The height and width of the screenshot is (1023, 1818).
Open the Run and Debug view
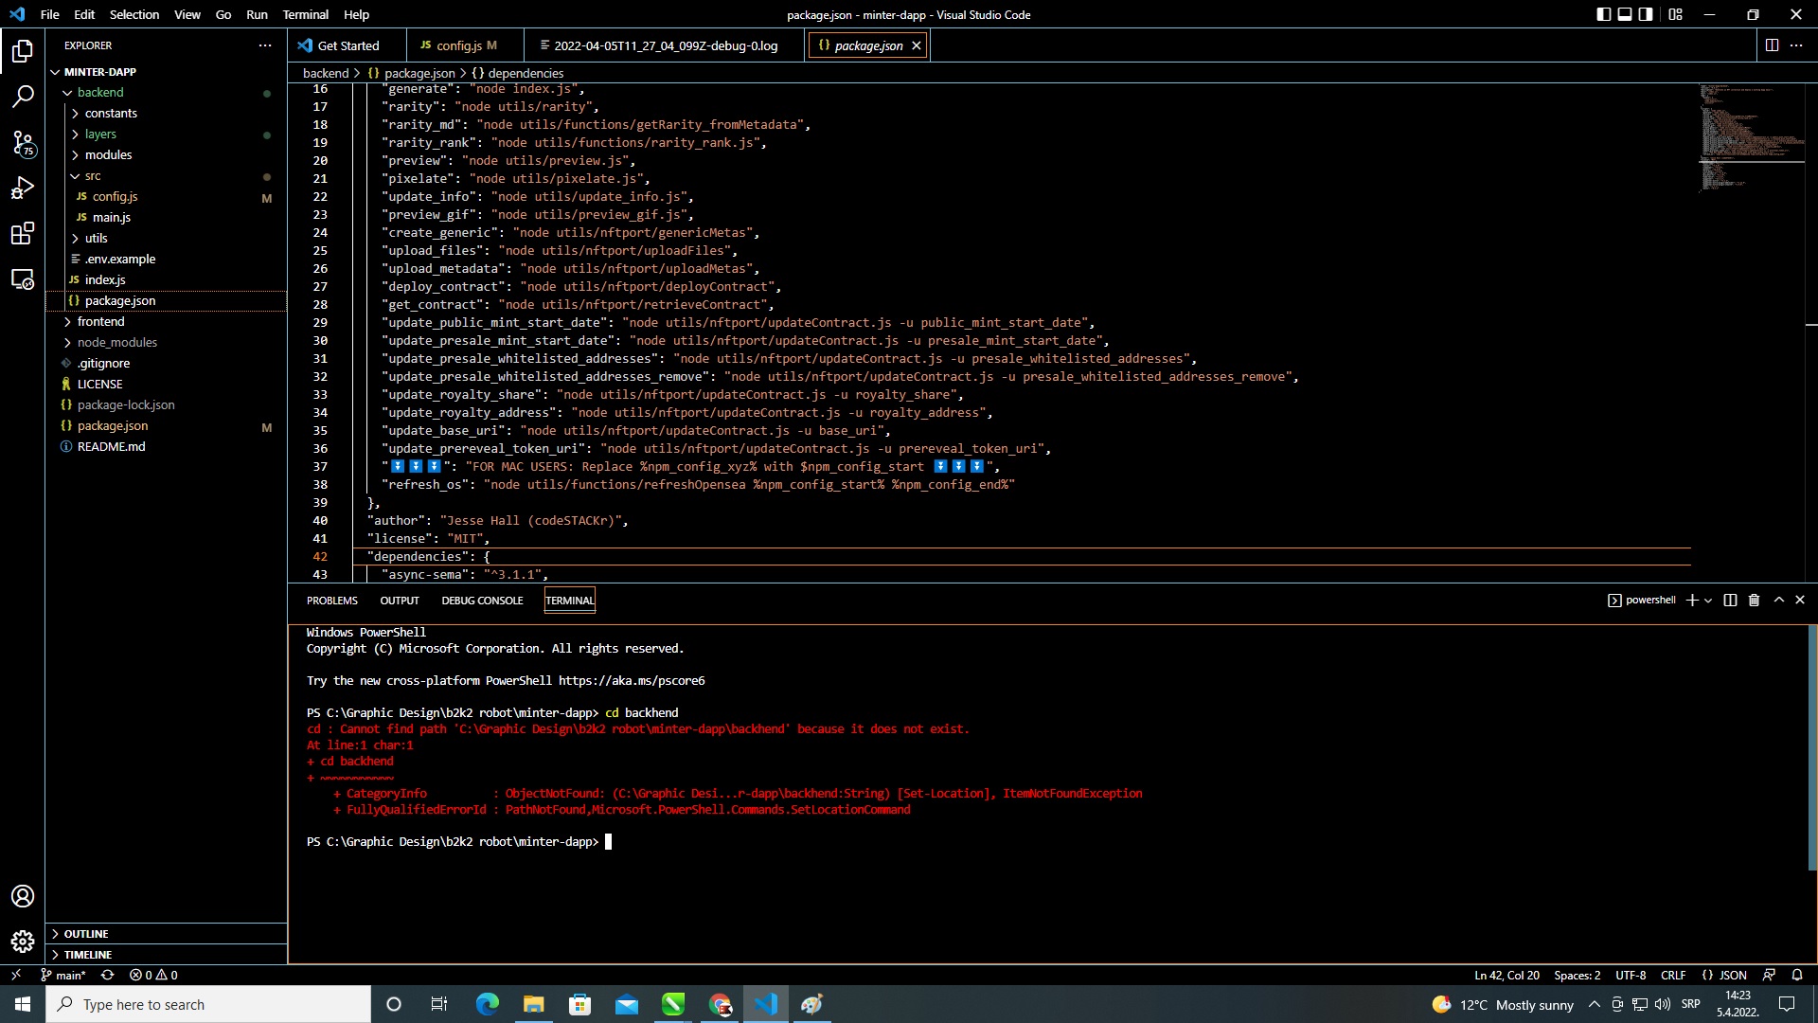pyautogui.click(x=23, y=188)
